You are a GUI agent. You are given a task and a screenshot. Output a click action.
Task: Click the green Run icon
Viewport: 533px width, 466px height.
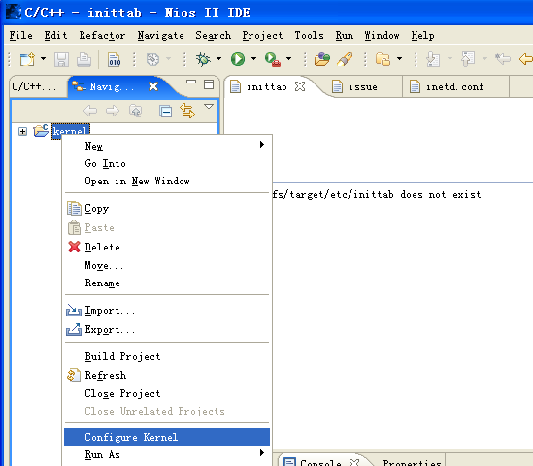(x=238, y=59)
